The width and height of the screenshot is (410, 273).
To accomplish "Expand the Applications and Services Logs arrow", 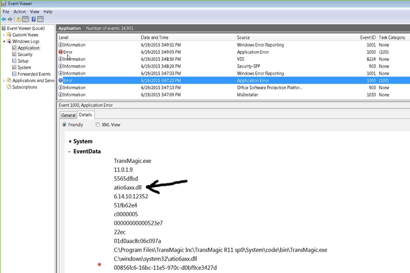I will click(x=4, y=81).
